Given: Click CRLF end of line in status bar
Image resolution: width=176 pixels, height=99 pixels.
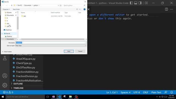Looking at the screenshot, I should [145, 92].
